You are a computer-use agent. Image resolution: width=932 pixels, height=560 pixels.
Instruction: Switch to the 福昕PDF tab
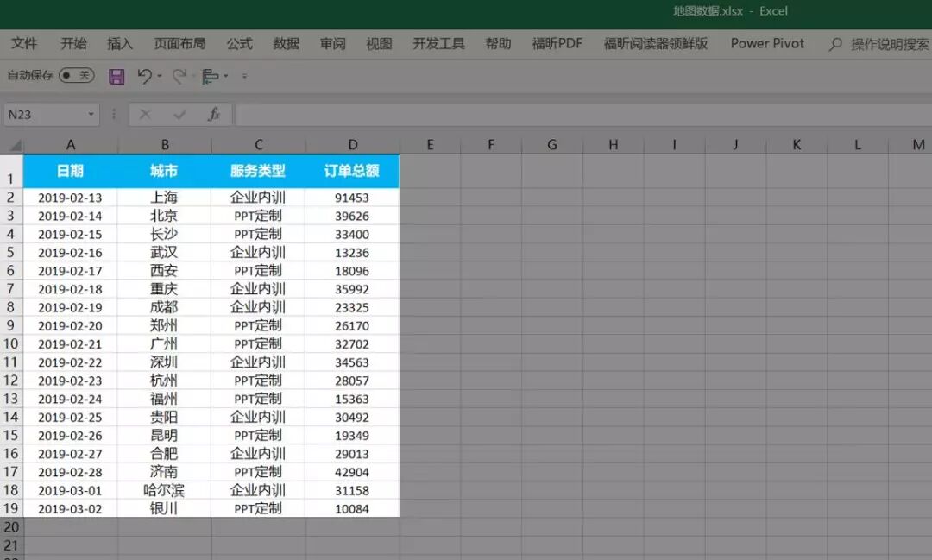[x=556, y=42]
